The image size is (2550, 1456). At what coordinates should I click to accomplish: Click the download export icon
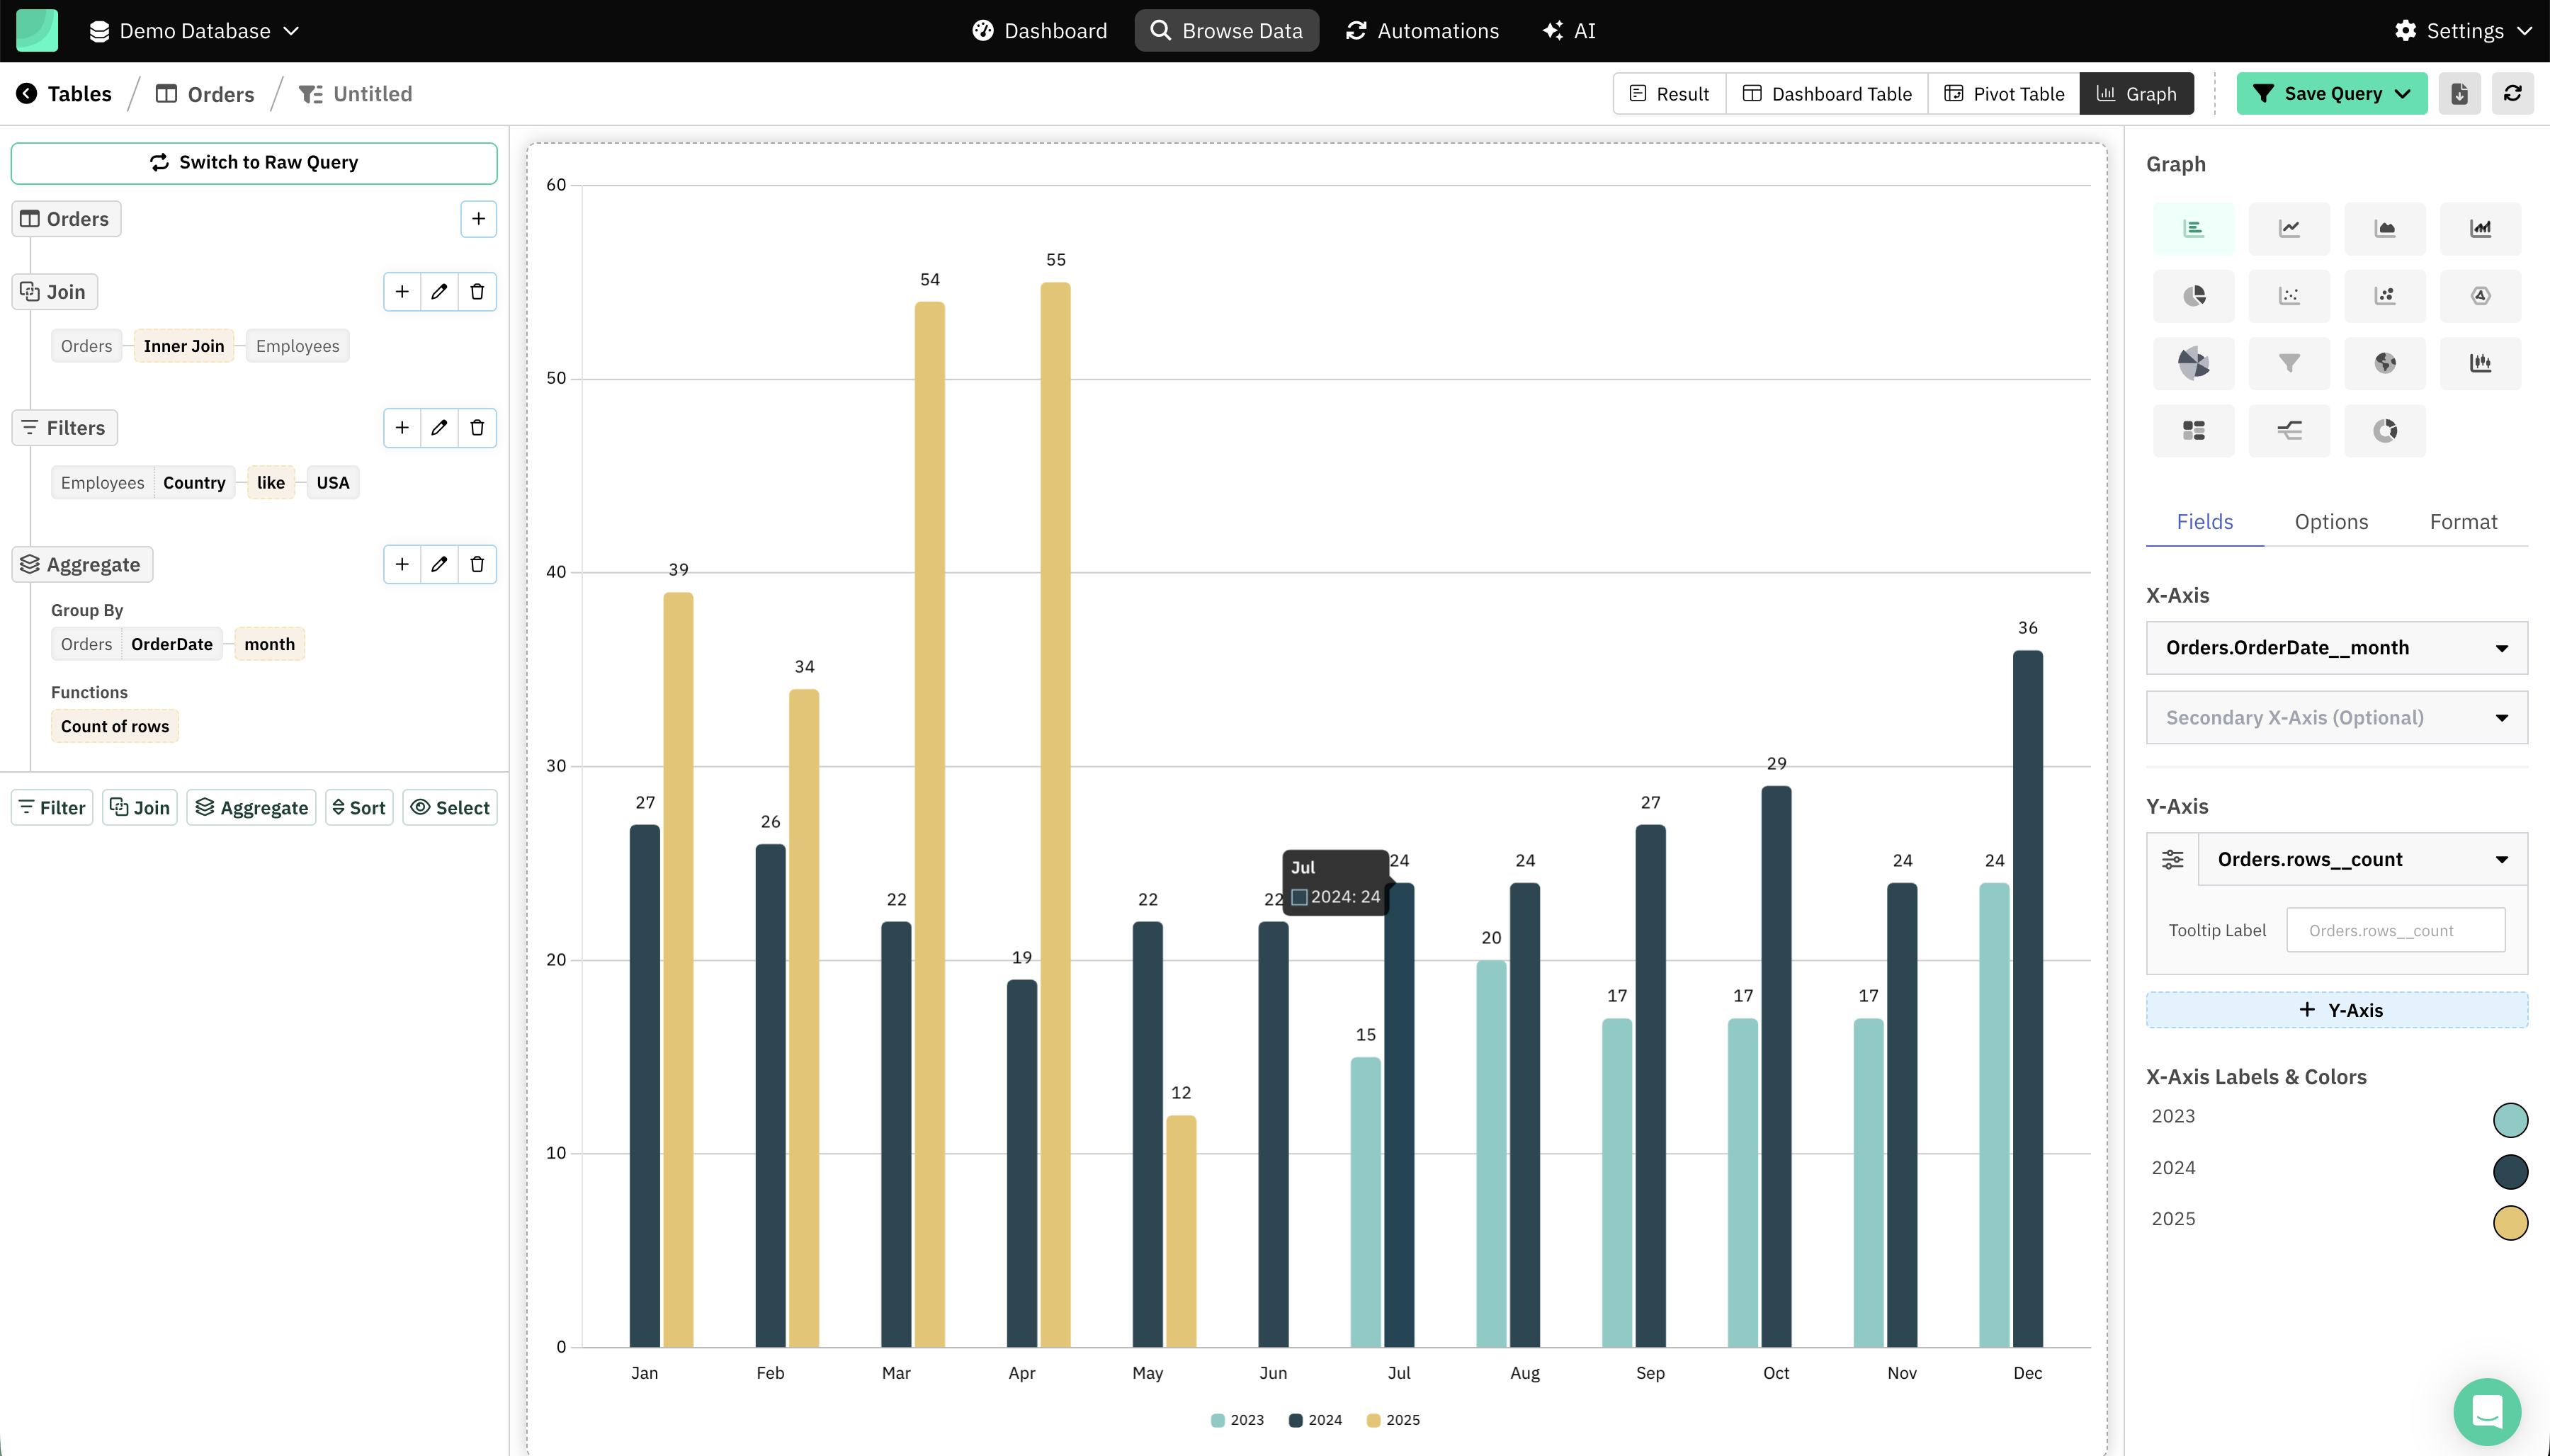(x=2459, y=94)
